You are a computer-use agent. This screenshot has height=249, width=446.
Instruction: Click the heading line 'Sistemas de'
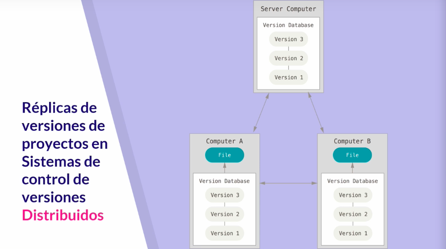(x=61, y=162)
